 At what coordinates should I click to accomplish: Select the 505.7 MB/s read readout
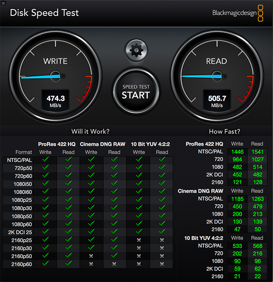coord(217,101)
